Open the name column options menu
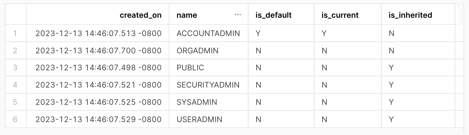The width and height of the screenshot is (469, 135). (x=238, y=15)
